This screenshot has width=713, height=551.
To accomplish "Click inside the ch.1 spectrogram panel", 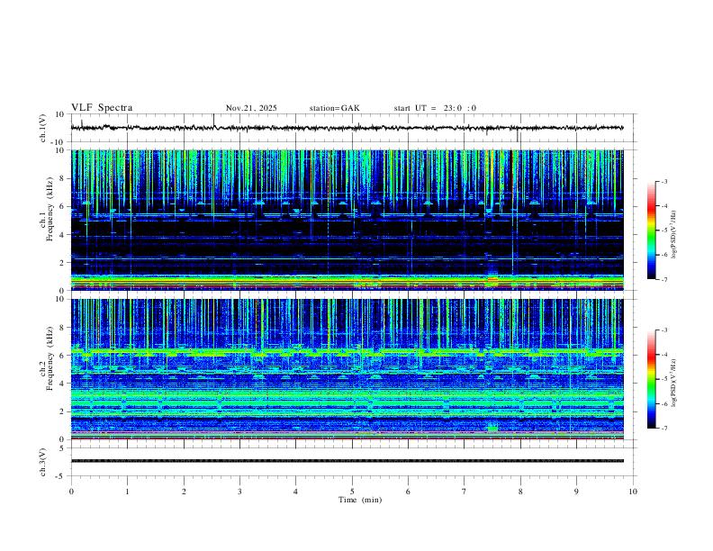I will [x=347, y=220].
